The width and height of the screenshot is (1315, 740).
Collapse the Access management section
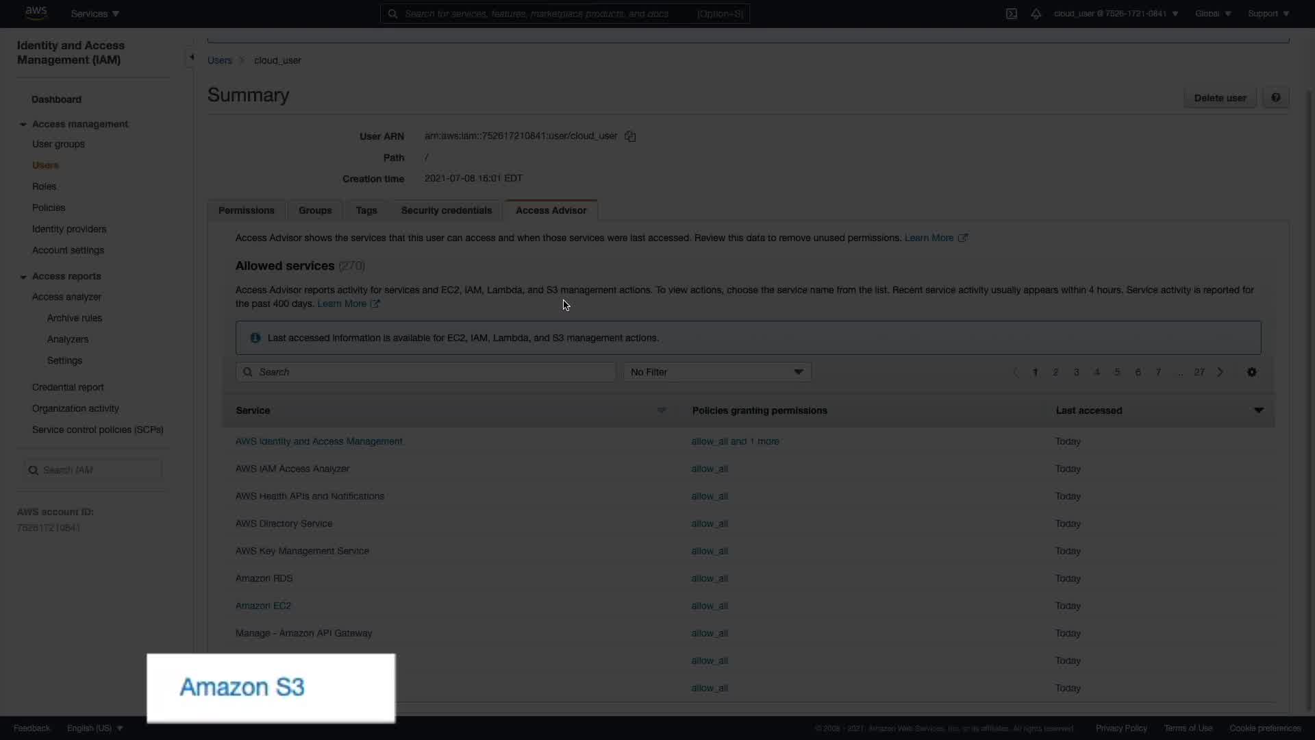coord(23,125)
